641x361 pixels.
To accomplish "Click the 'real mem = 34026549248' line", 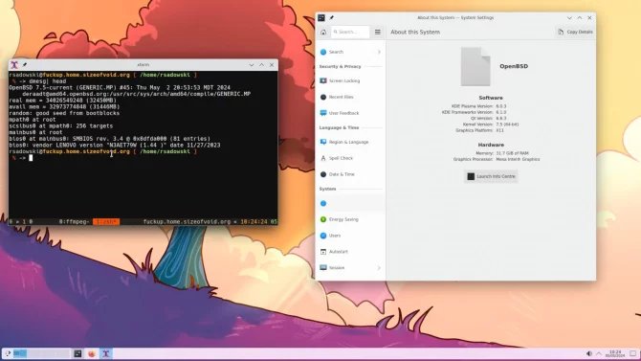I will [x=62, y=101].
